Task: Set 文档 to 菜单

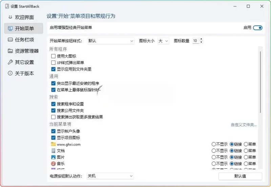Action: (246, 151)
